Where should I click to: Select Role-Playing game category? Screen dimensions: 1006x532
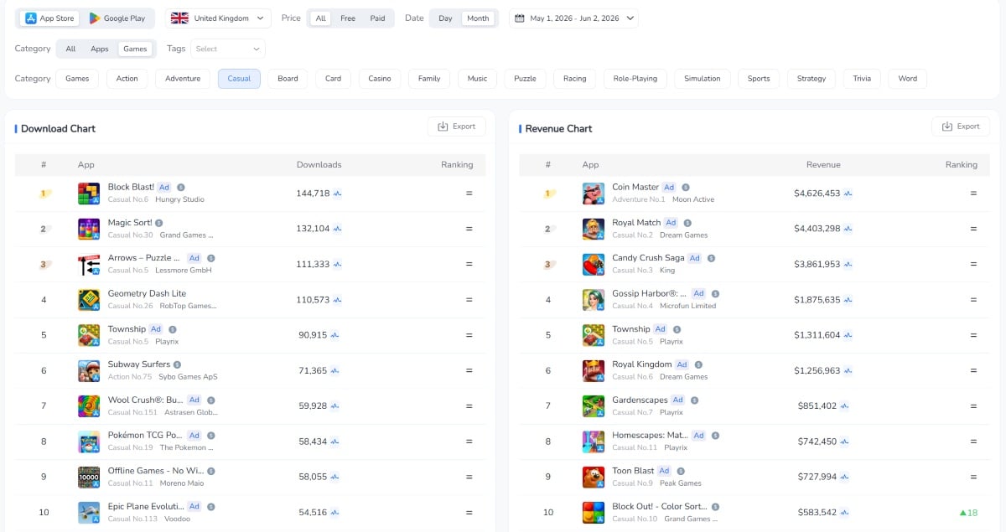click(635, 79)
